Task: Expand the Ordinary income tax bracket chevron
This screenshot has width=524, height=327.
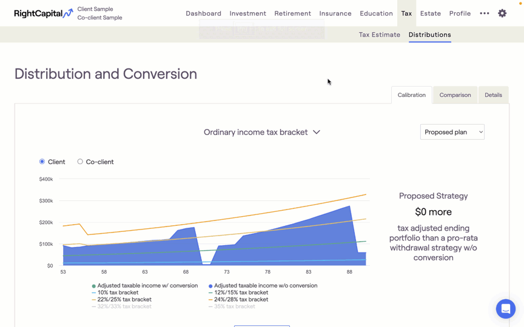Action: click(317, 132)
